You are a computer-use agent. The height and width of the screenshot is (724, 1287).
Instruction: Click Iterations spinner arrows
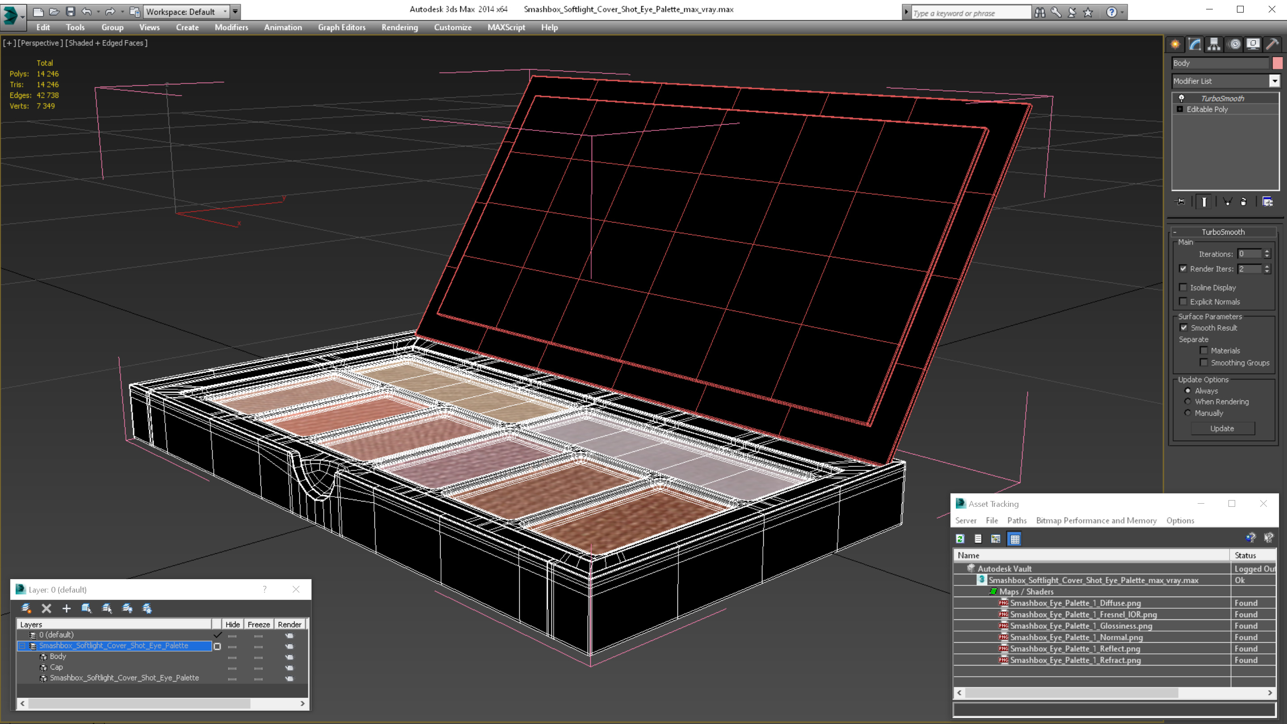(x=1267, y=254)
